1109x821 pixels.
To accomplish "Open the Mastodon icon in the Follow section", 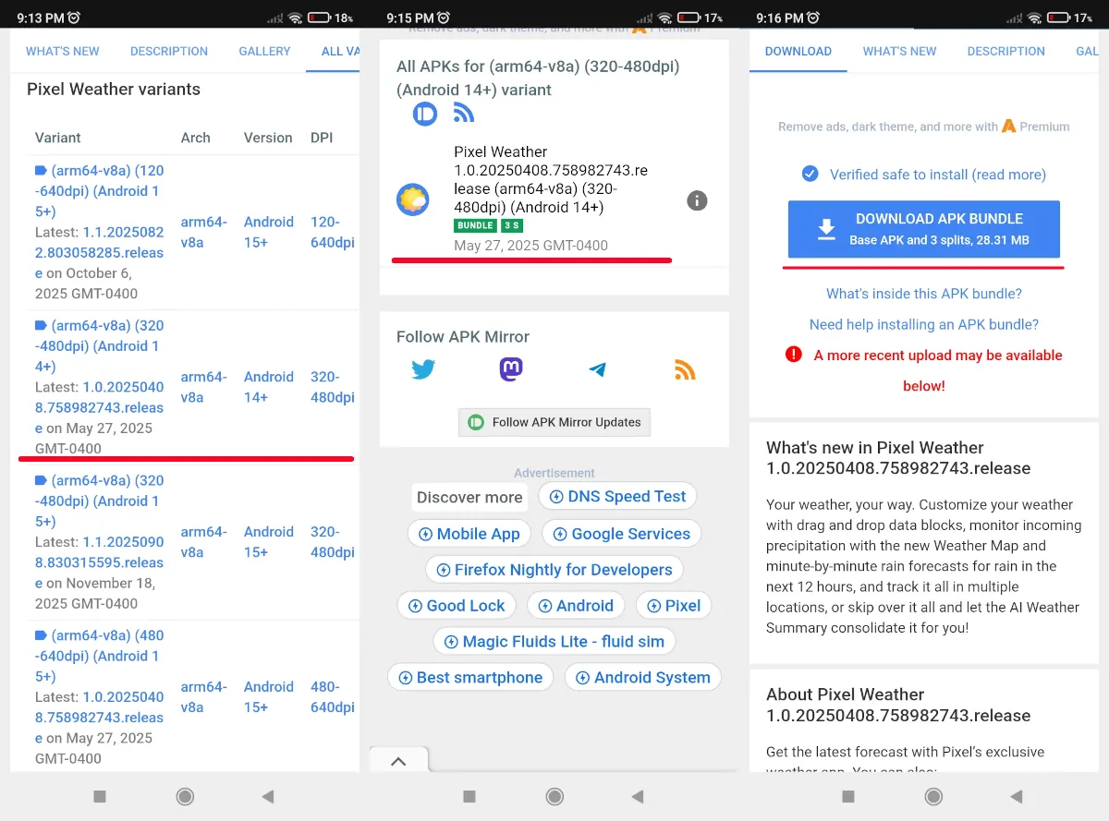I will (x=510, y=368).
